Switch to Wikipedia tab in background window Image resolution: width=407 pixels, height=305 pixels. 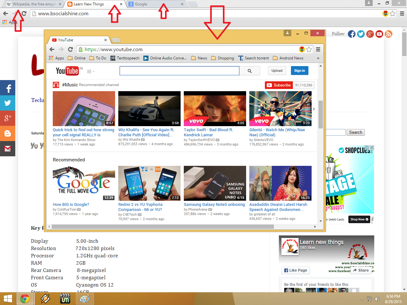(33, 4)
